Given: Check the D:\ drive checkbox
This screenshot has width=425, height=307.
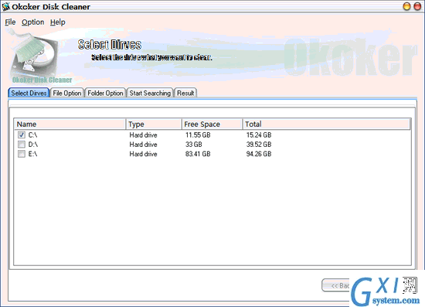Looking at the screenshot, I should [x=22, y=145].
